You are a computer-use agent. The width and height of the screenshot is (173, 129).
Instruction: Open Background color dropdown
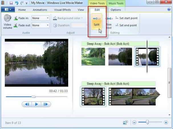(68, 18)
